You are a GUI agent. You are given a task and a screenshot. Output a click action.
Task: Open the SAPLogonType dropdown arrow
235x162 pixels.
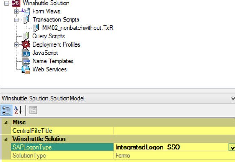tap(232, 147)
